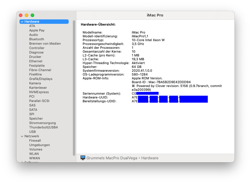Select the Netzwerk sidebar category
Image resolution: width=251 pixels, height=184 pixels.
tap(32, 136)
